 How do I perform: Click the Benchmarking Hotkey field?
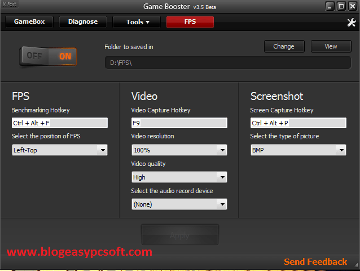click(60, 123)
